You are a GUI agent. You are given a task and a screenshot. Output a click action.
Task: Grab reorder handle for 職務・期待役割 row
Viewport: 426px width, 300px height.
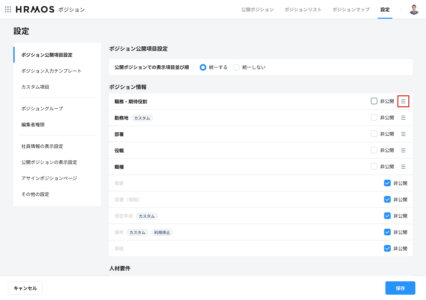click(403, 101)
